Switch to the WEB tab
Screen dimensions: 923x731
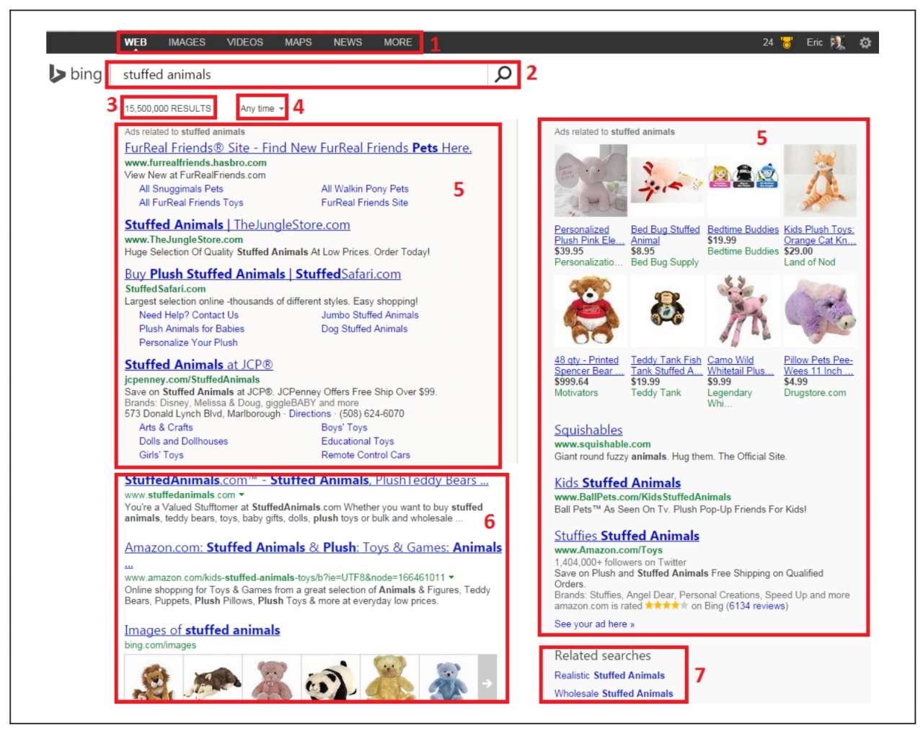(136, 43)
